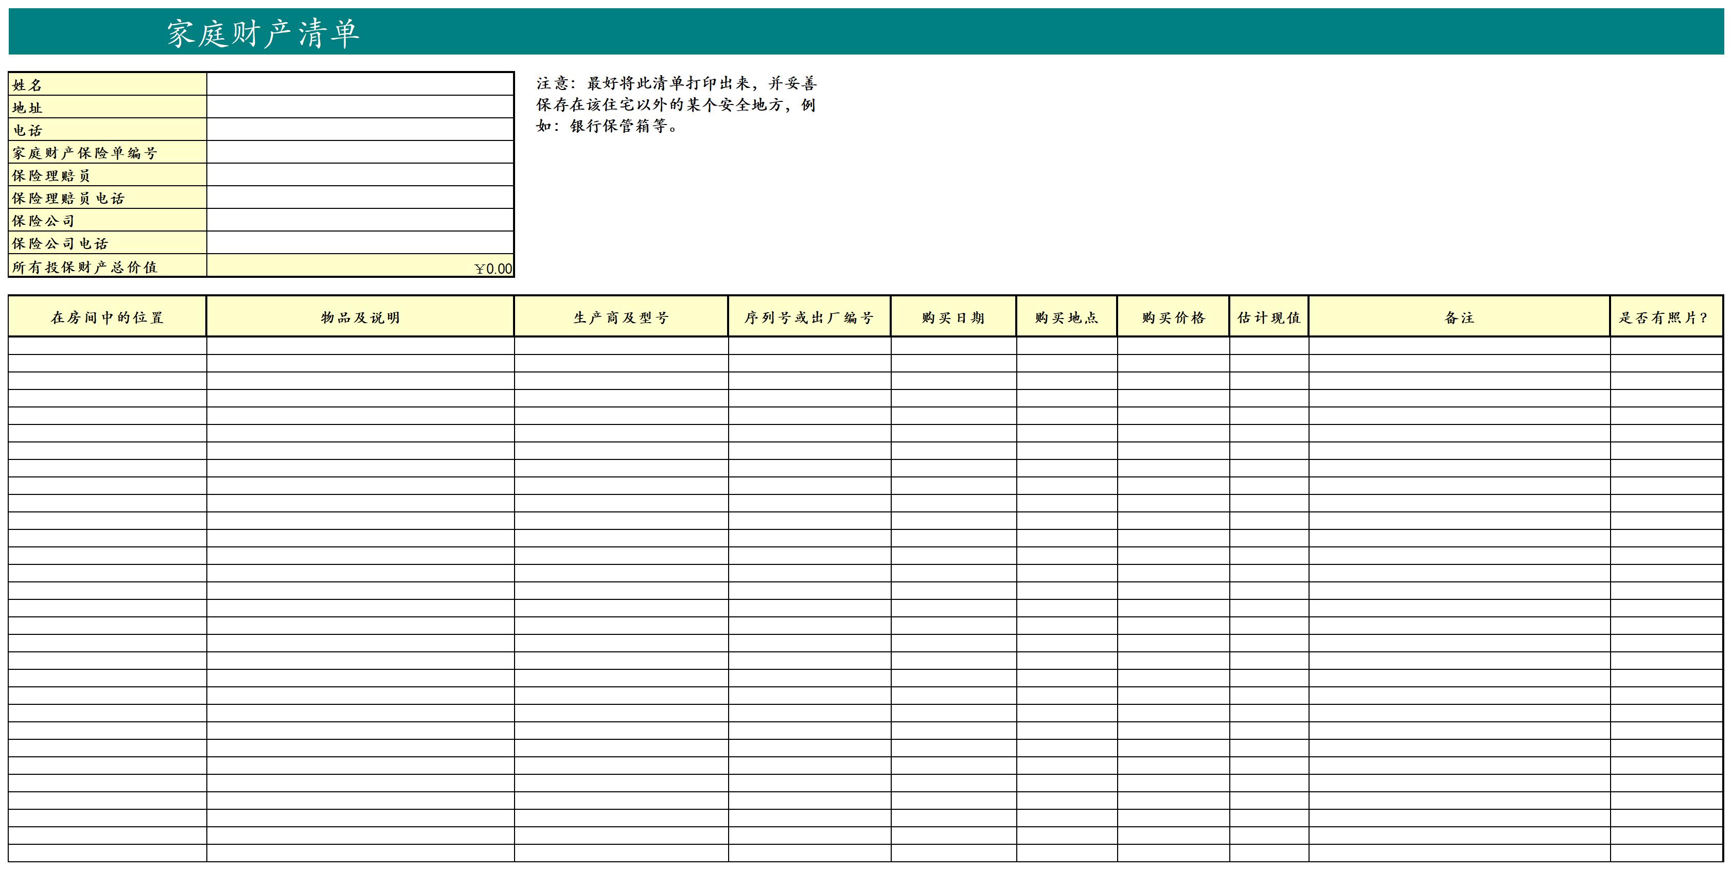Click the 保险公司 value cell
Image resolution: width=1732 pixels, height=870 pixels.
[360, 221]
